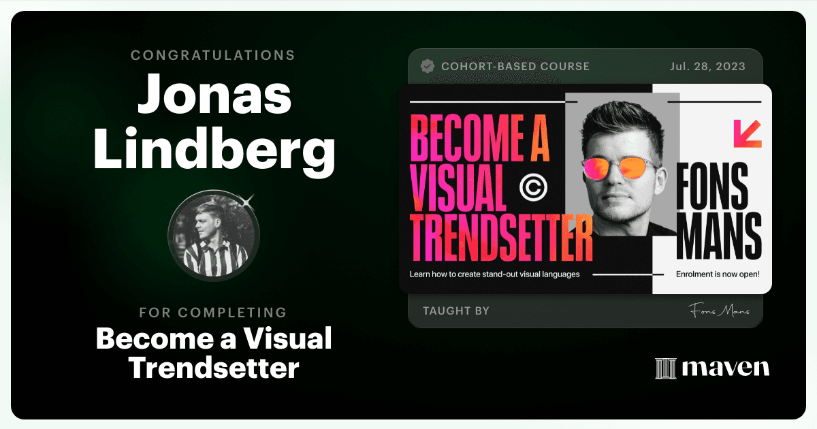The image size is (817, 429).
Task: Click the course title under For Completing
Action: [x=214, y=353]
